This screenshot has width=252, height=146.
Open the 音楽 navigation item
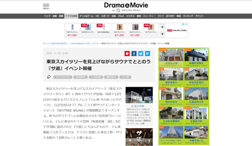point(61,16)
